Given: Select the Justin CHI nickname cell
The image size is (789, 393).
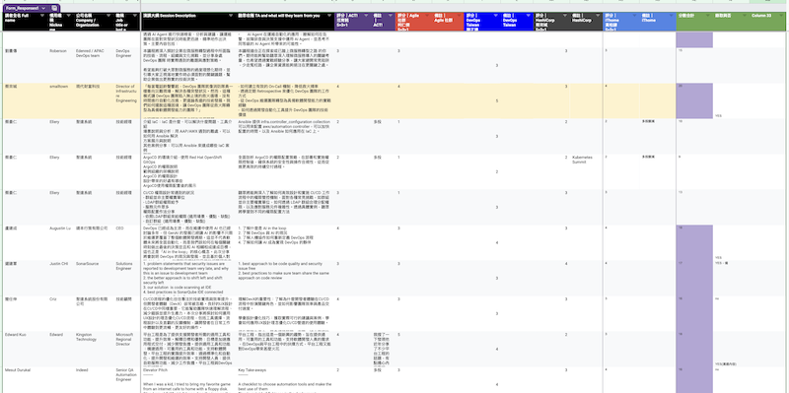Looking at the screenshot, I should pyautogui.click(x=61, y=278).
